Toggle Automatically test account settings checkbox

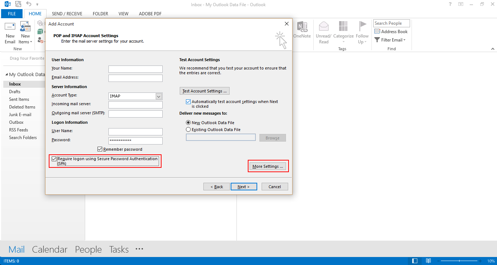pos(188,102)
